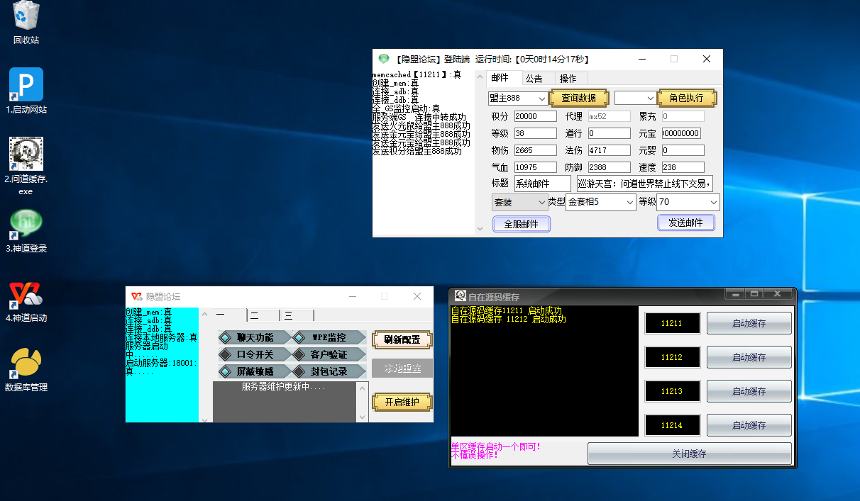Open the 数据库管理 desktop icon
The image size is (860, 501).
(26, 363)
